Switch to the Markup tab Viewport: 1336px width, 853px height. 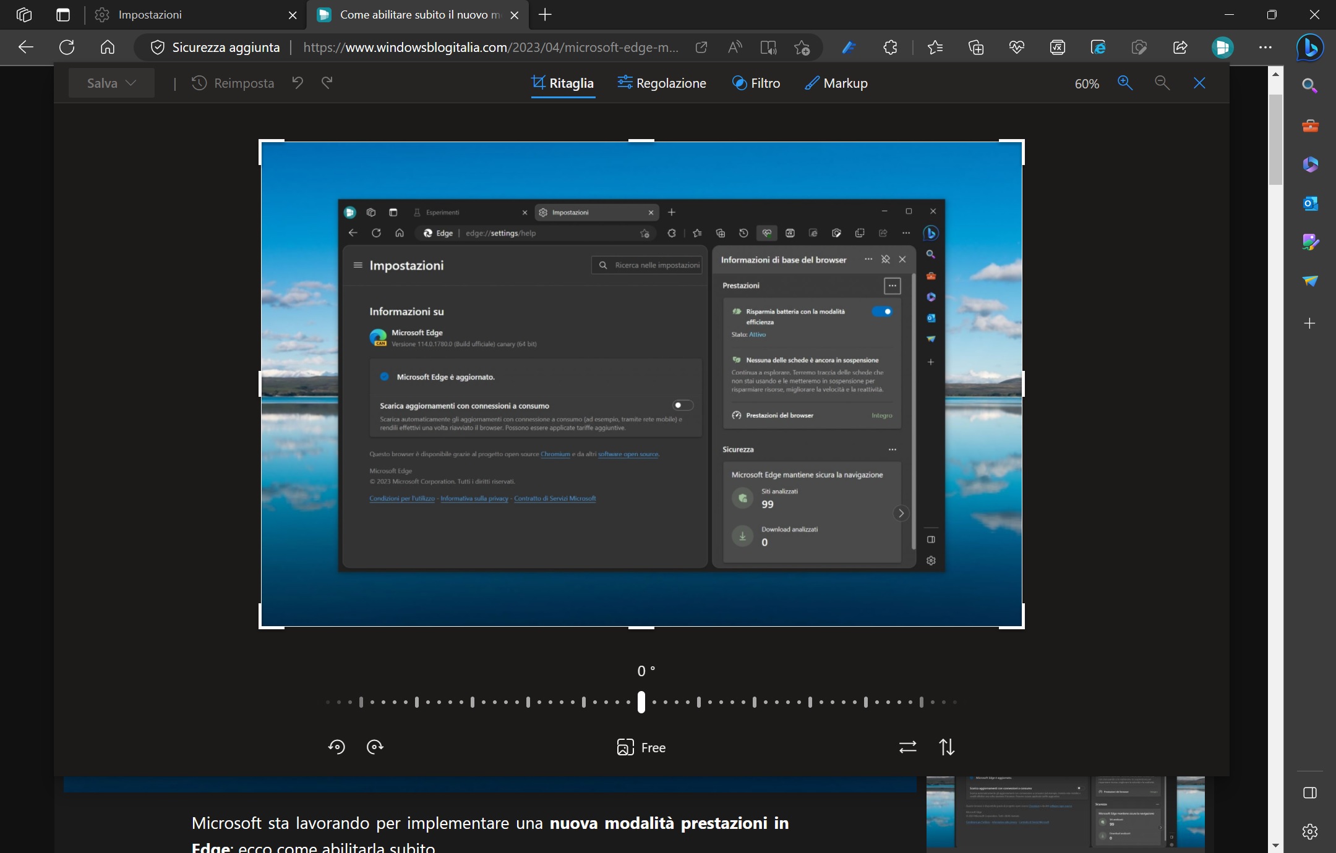point(836,83)
